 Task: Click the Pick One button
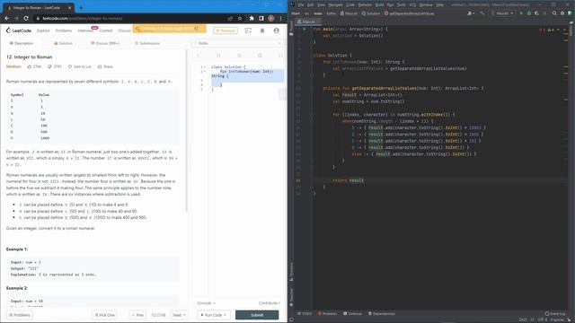coord(104,315)
